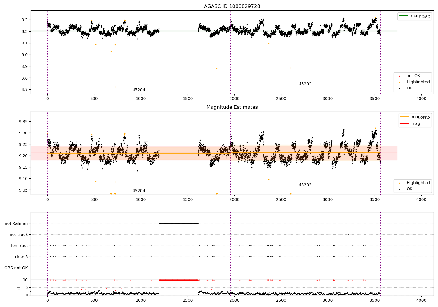Viewport: 438px width, 307px height.
Task: Click the 9.35 y-axis tick label
Action: [x=23, y=122]
